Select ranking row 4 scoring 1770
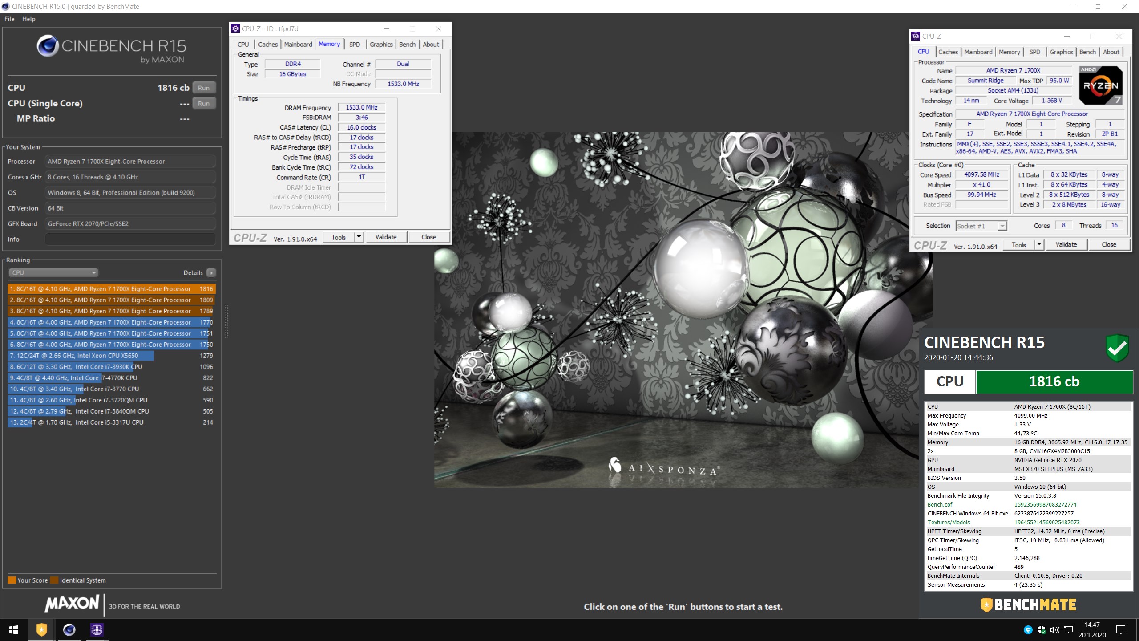This screenshot has width=1139, height=641. [x=112, y=322]
